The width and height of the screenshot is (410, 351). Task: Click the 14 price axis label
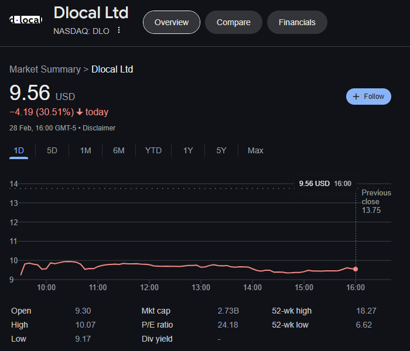pos(13,184)
